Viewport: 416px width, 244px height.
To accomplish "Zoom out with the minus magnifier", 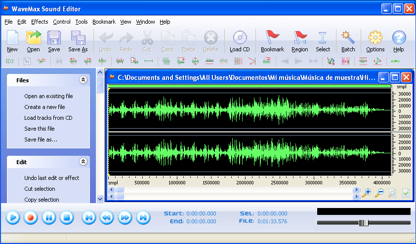I will (x=379, y=193).
